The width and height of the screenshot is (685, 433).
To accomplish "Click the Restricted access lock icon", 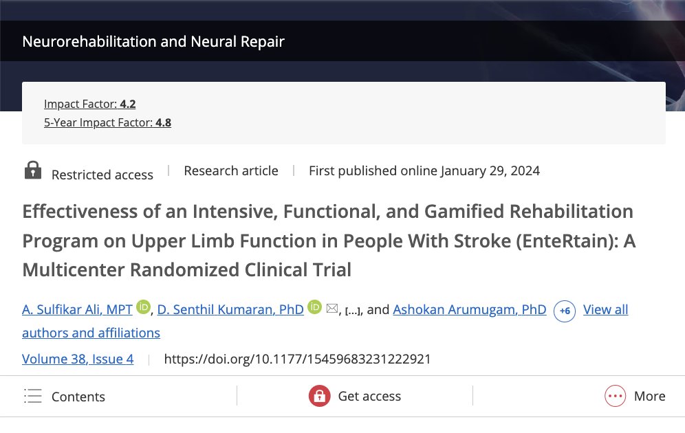I will [x=33, y=170].
